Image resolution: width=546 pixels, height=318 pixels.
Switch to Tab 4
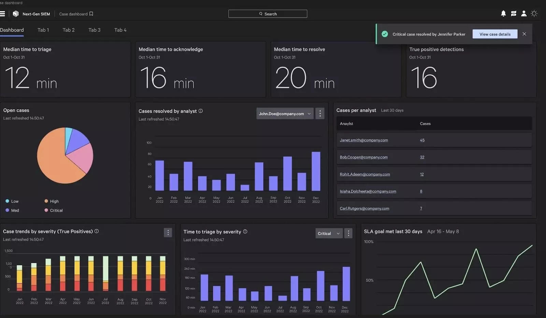pyautogui.click(x=120, y=30)
